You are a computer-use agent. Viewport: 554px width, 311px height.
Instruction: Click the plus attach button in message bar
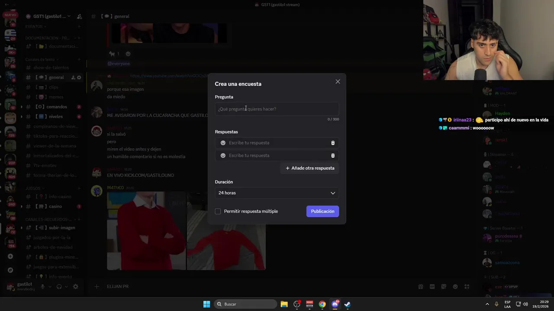pos(97,286)
